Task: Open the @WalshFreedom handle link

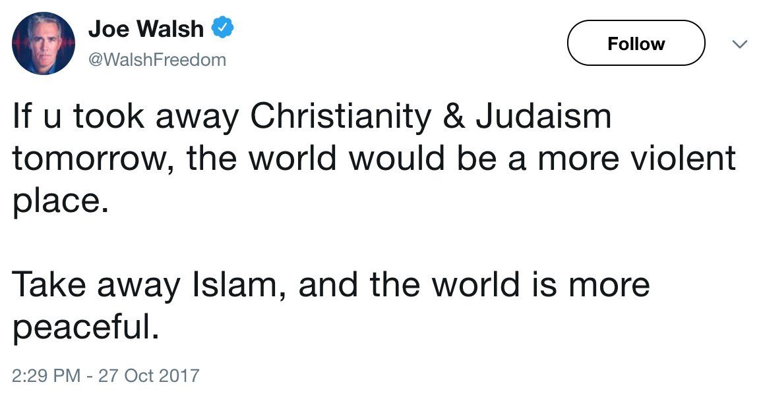Action: tap(156, 60)
